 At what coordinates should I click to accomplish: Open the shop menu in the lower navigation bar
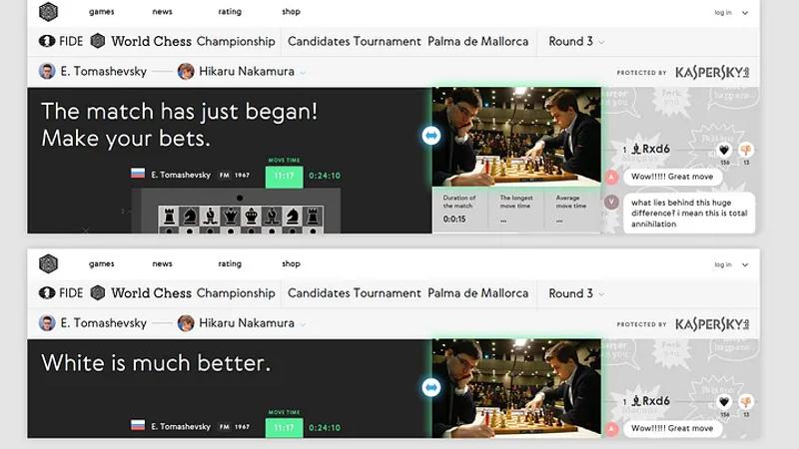[x=291, y=263]
